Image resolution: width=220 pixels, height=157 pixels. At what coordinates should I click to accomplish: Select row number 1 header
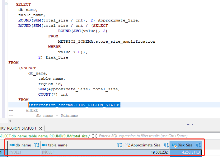2,152
